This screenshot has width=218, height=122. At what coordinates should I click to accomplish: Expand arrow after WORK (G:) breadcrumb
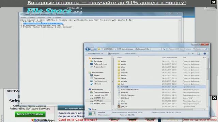tap(115, 49)
